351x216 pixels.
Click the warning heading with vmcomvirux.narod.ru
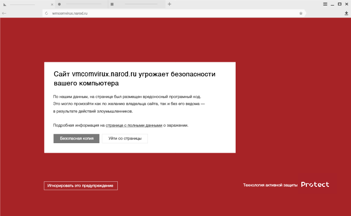coord(134,78)
